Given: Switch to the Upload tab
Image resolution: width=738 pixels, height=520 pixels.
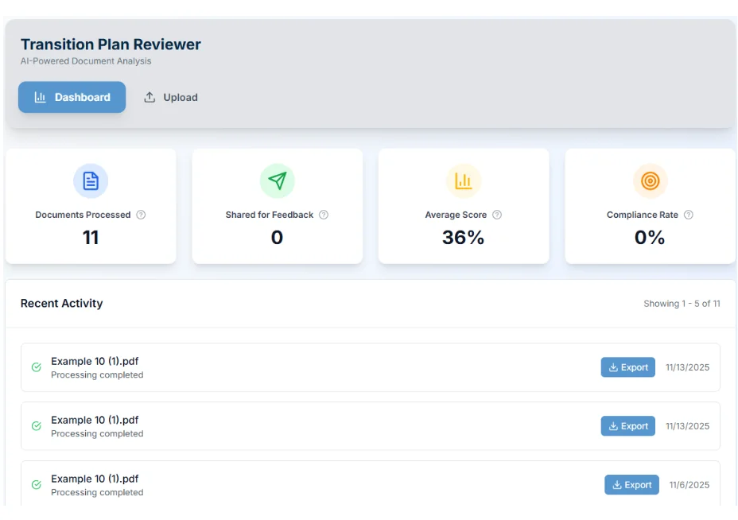Looking at the screenshot, I should point(171,98).
